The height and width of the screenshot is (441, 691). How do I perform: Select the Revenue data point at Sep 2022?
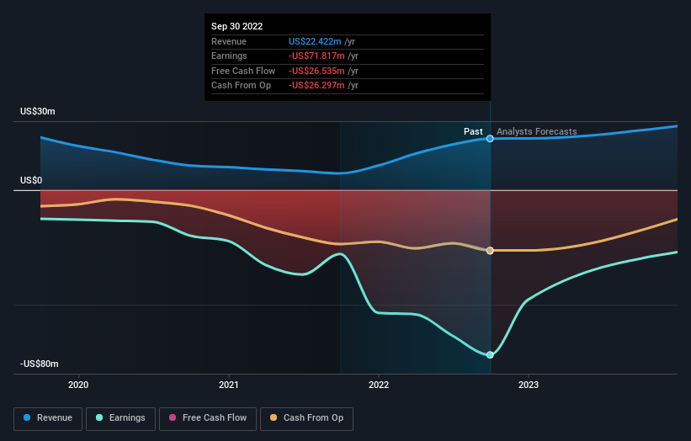coord(490,139)
